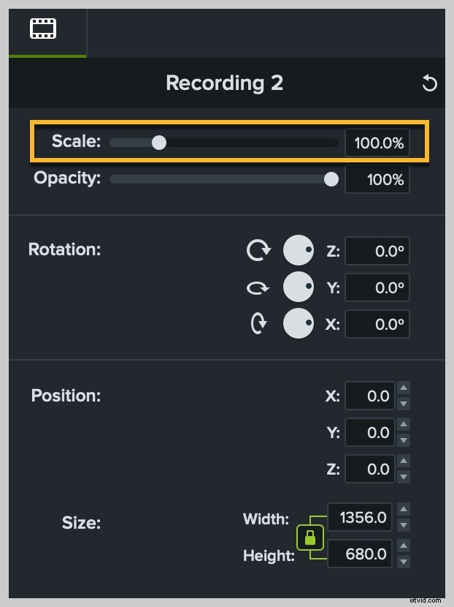Click the Opacity value field
The width and height of the screenshot is (454, 607).
[377, 178]
